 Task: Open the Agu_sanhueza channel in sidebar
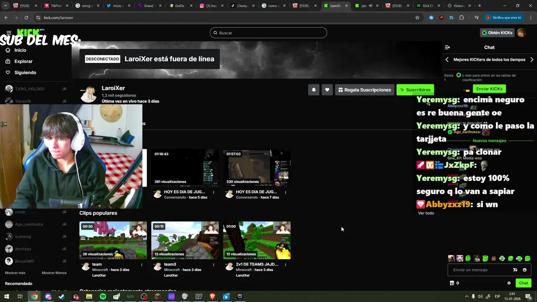36,224
